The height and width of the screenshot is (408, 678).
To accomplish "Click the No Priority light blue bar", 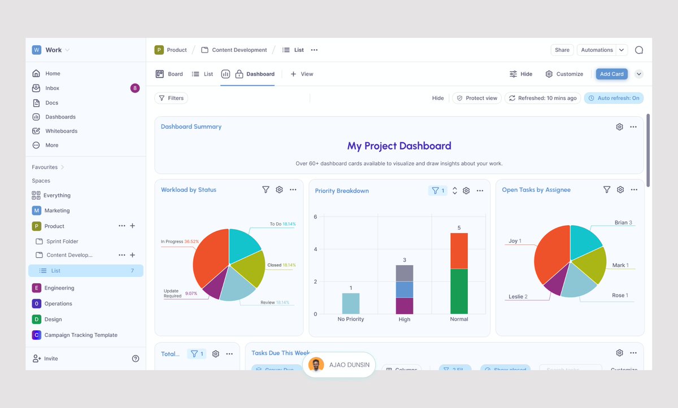I will click(351, 304).
